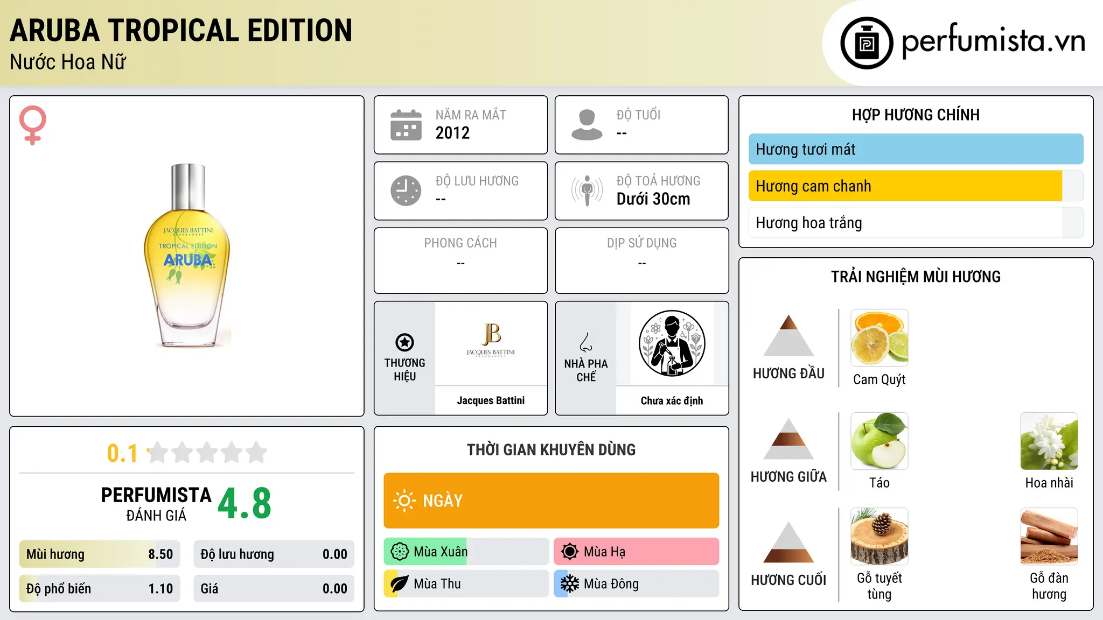1103x620 pixels.
Task: Click the Hương tươi mát accord bar
Action: pyautogui.click(x=916, y=149)
